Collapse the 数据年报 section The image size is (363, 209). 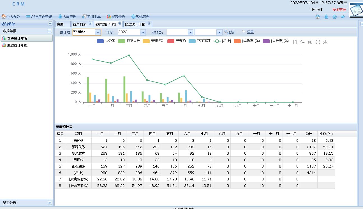[x=50, y=31]
